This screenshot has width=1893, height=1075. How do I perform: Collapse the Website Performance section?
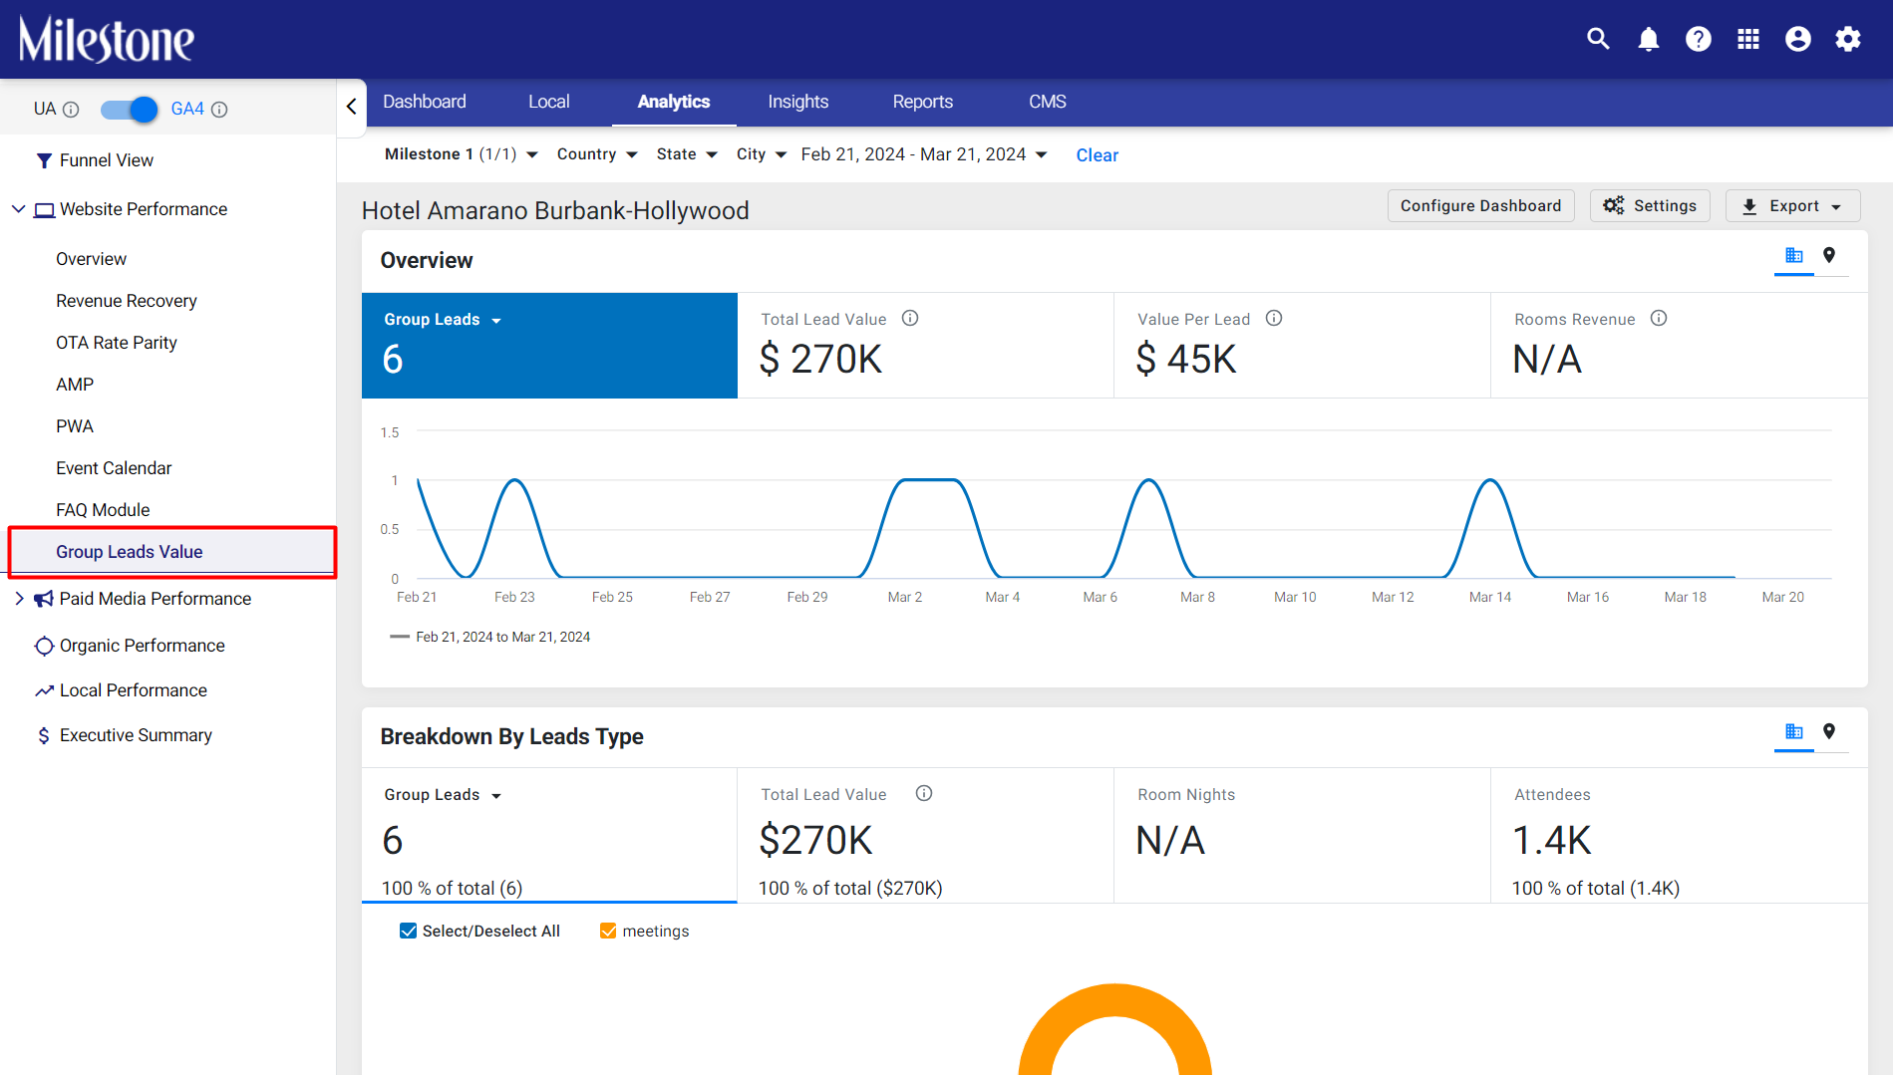18,209
